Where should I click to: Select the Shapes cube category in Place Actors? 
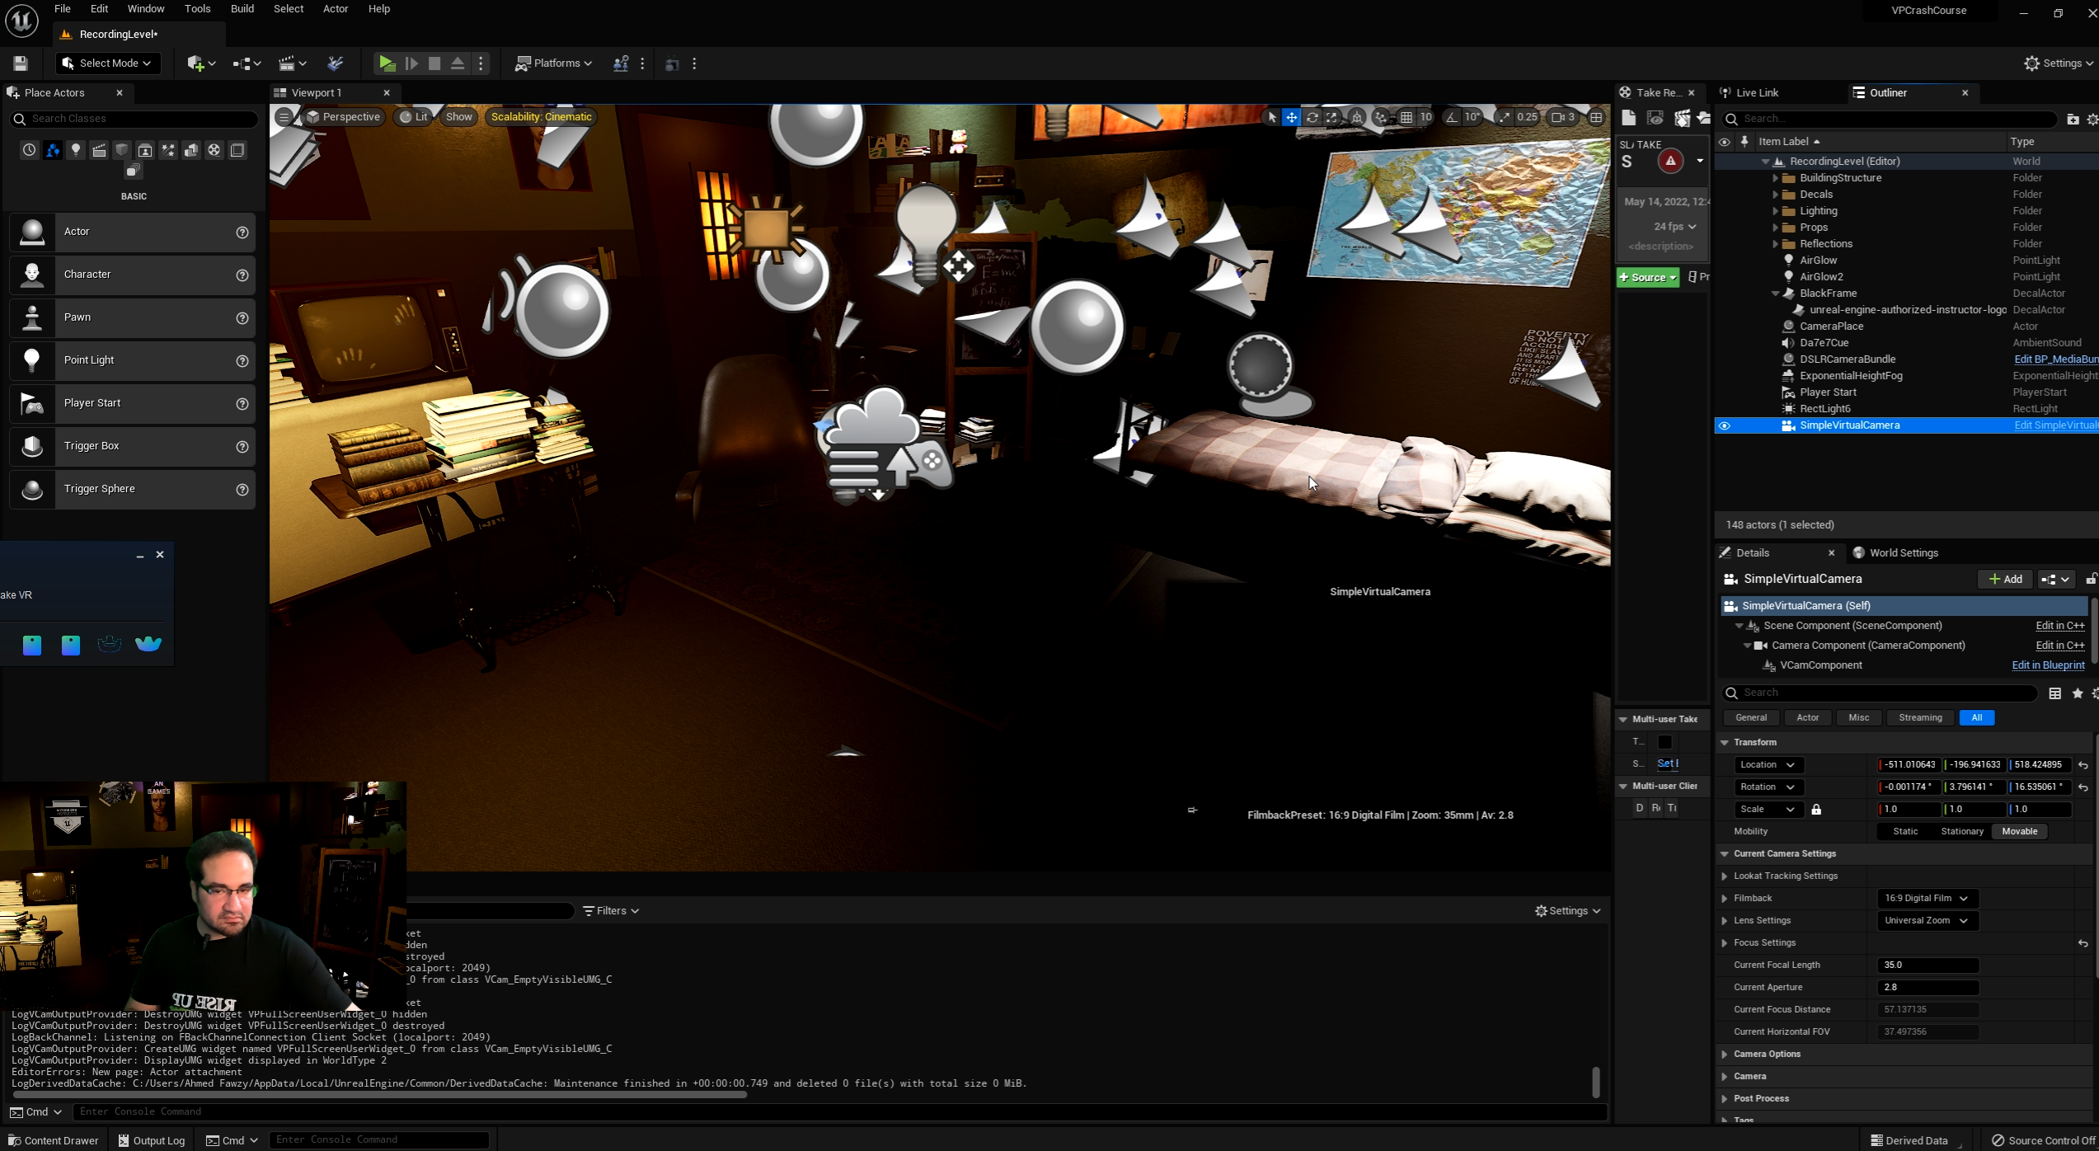click(x=121, y=150)
